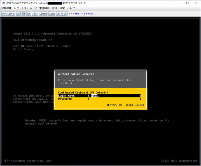The height and width of the screenshot is (166, 201).
Task: Click the サーバ側モニタを常時ON link
Action: point(81,14)
